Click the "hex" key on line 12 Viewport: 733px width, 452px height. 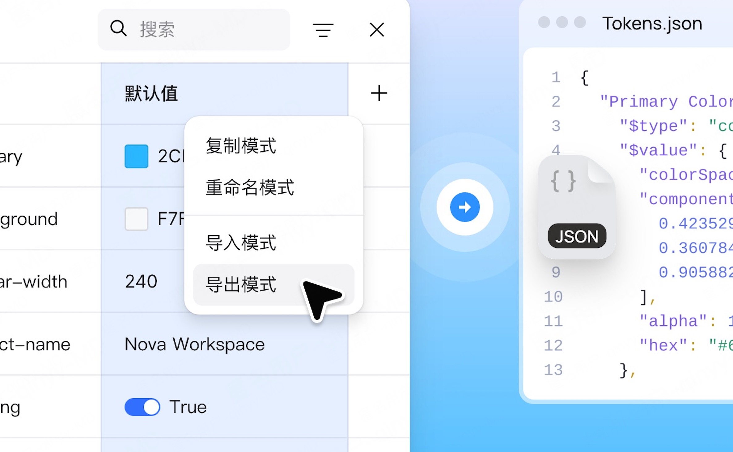pos(663,345)
